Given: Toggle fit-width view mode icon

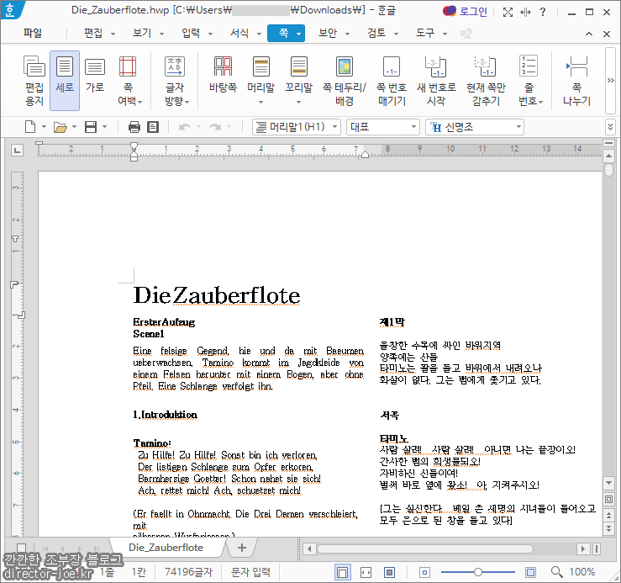Looking at the screenshot, I should pyautogui.click(x=366, y=572).
